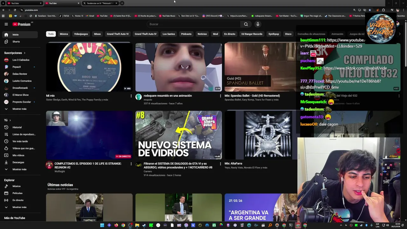Open Los 3 Cabiados subscription

(20, 60)
